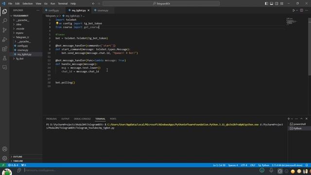Close the my_tgBot.py tab
This screenshot has width=311, height=175.
coord(88,10)
